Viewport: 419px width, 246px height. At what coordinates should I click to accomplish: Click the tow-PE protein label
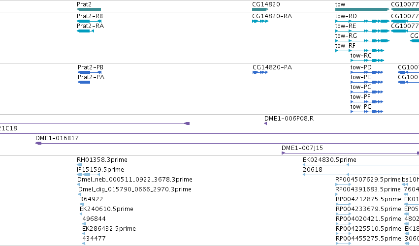pos(360,77)
